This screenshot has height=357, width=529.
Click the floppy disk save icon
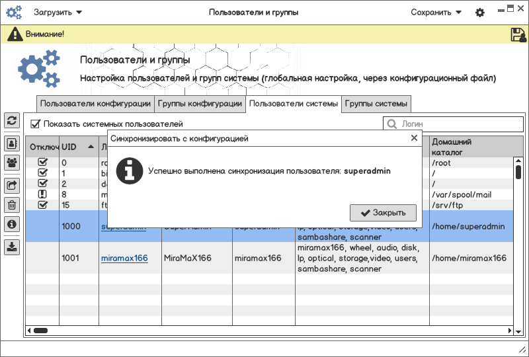click(x=518, y=34)
